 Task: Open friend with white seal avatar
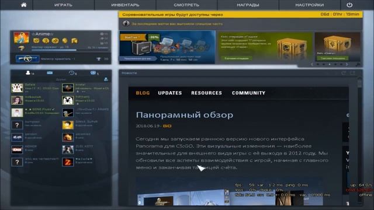click(x=68, y=100)
